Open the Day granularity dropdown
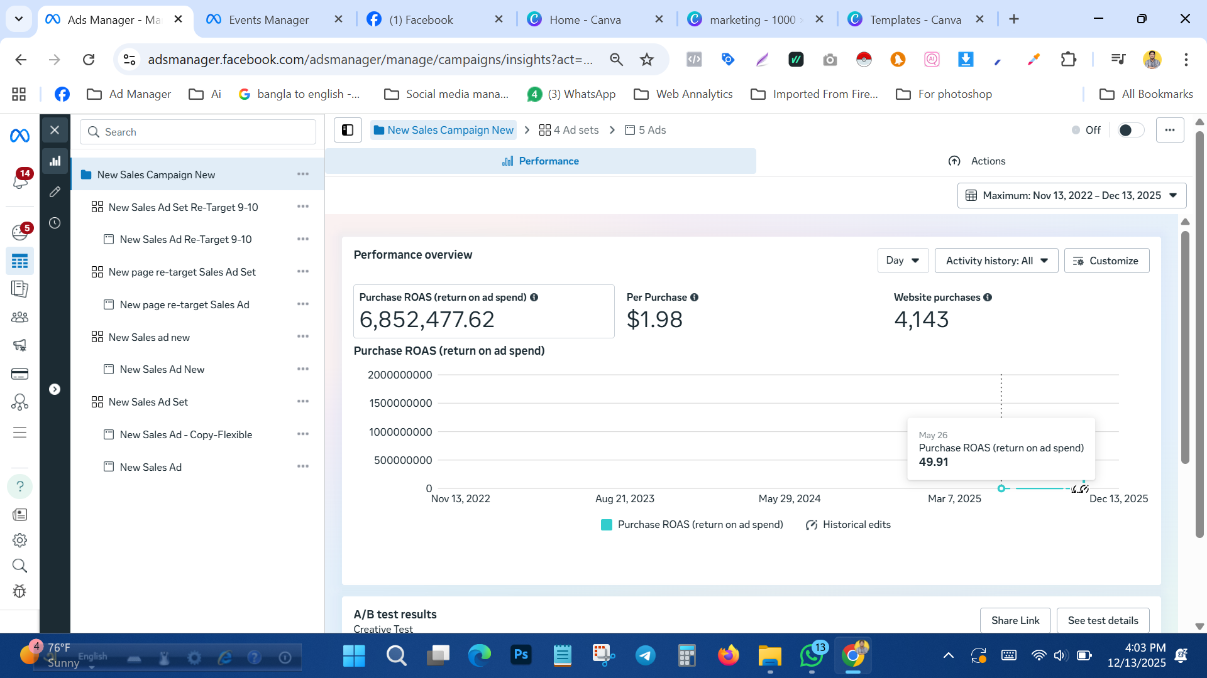The width and height of the screenshot is (1207, 678). click(903, 261)
